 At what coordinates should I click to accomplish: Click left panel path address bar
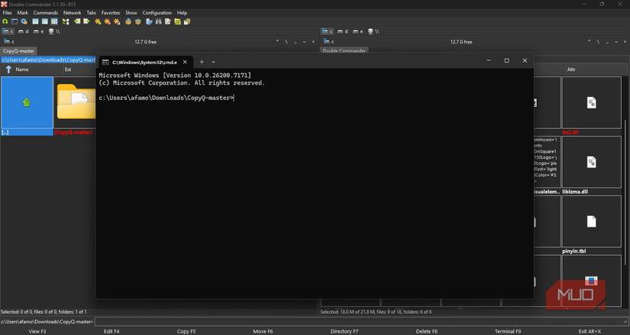[48, 60]
